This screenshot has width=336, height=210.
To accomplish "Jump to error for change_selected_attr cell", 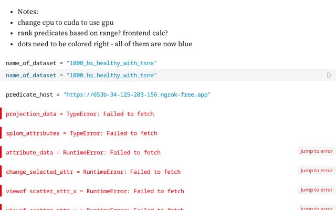I will pyautogui.click(x=316, y=171).
